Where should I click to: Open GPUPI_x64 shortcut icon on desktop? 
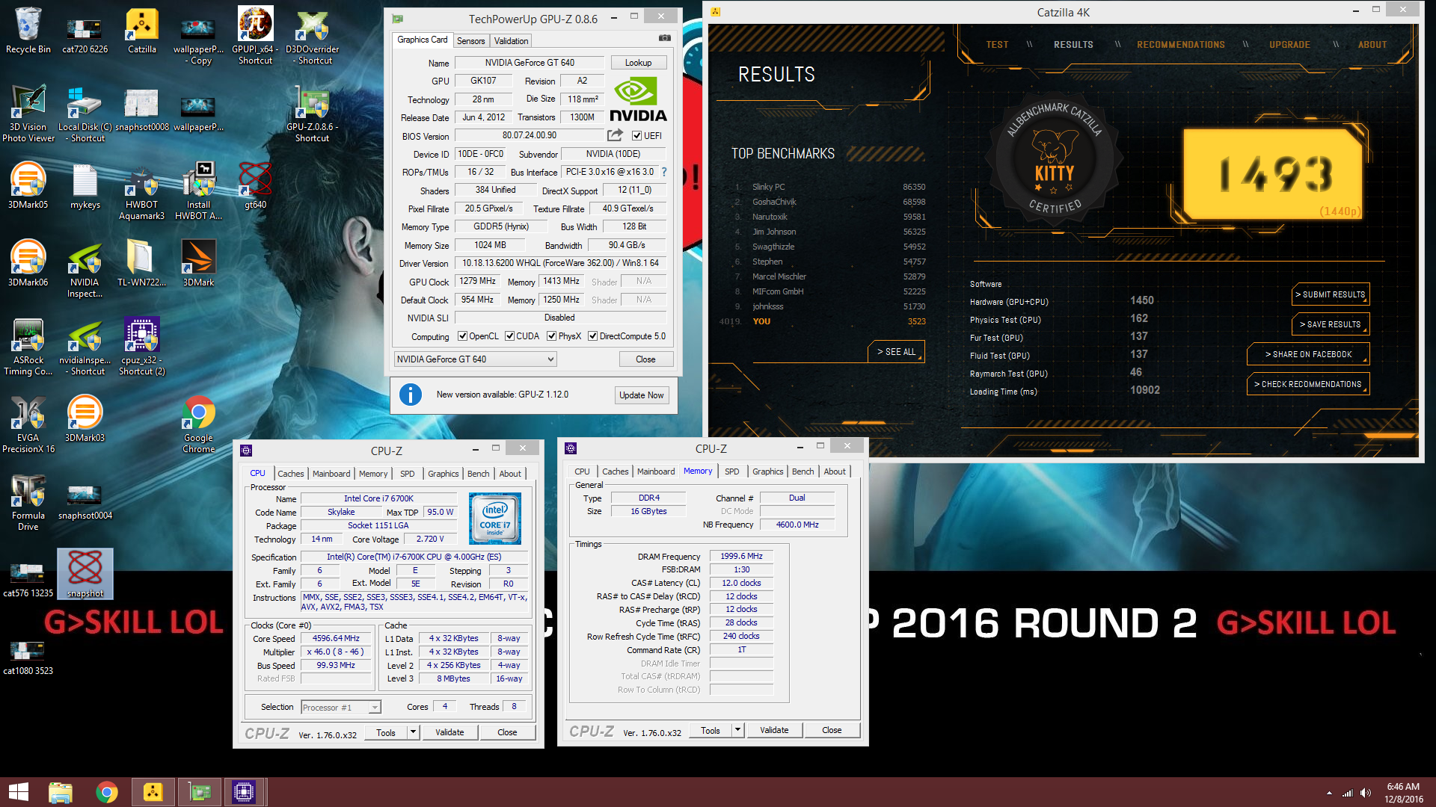255,35
